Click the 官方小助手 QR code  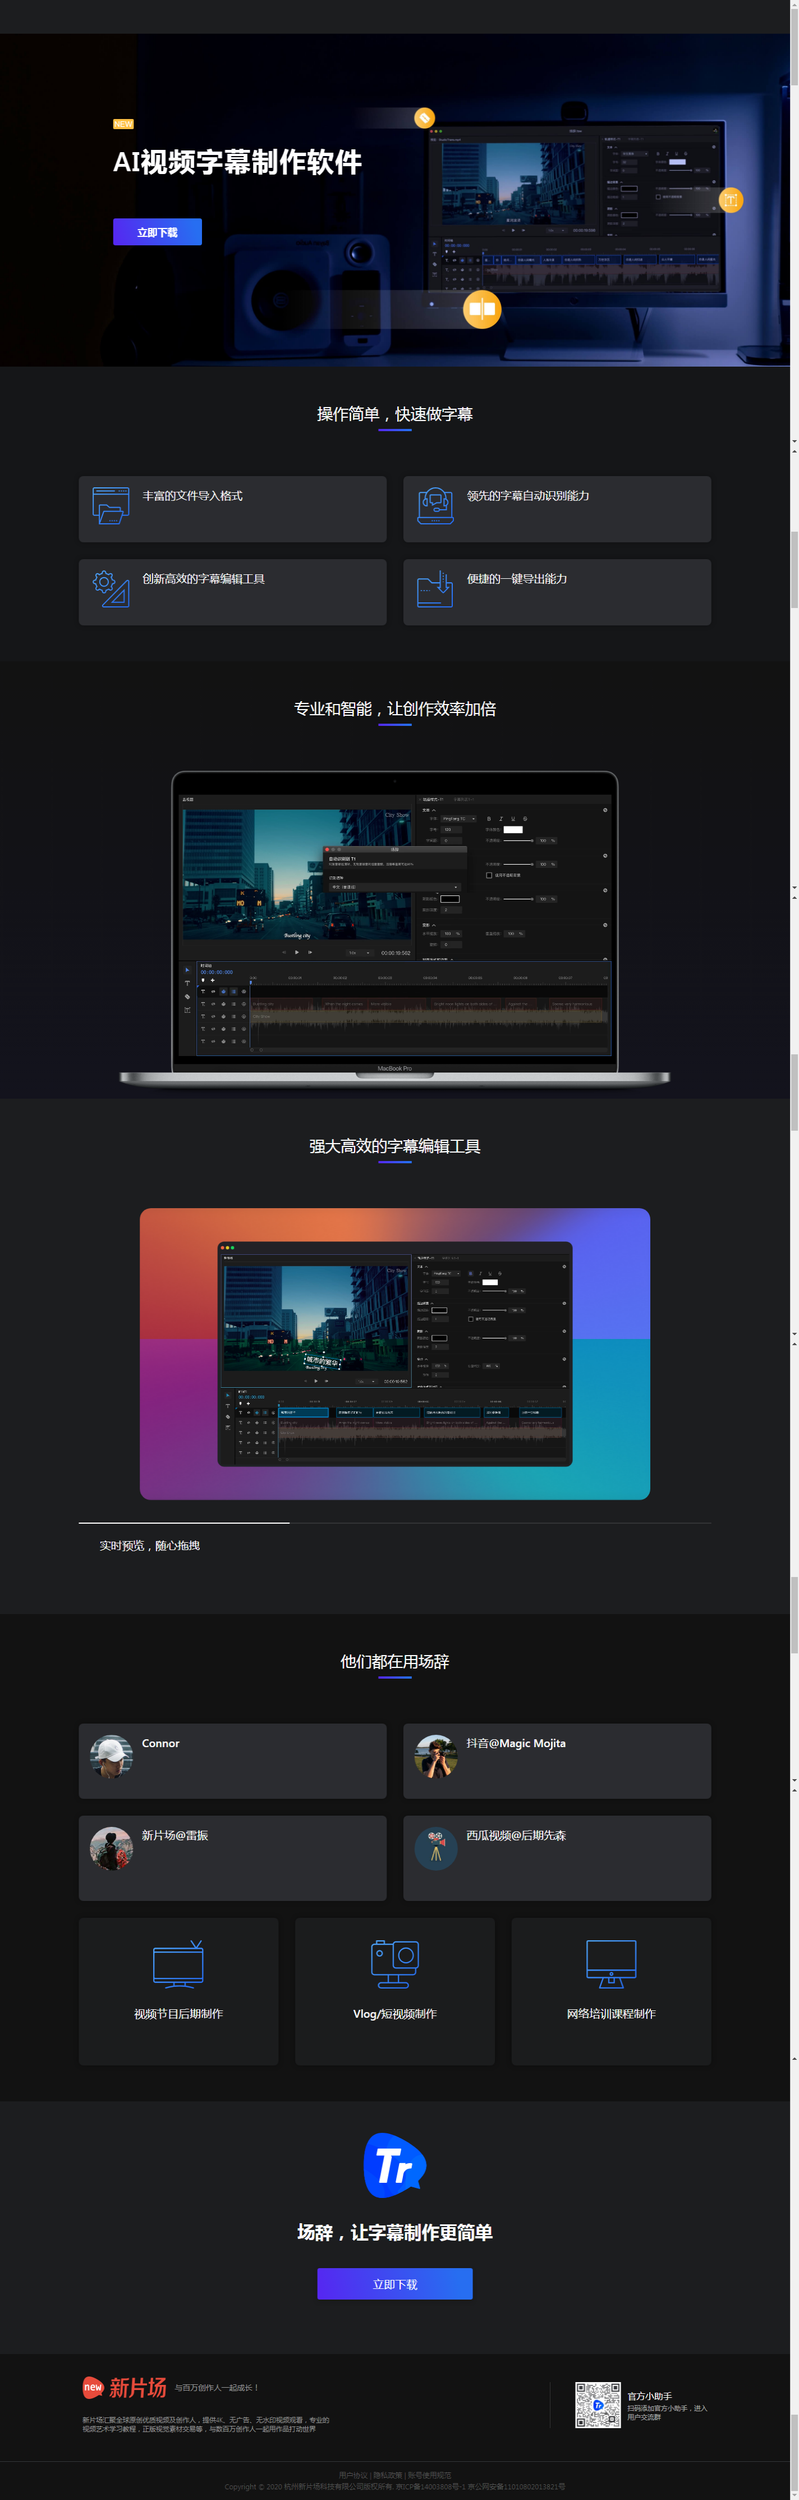click(598, 2404)
